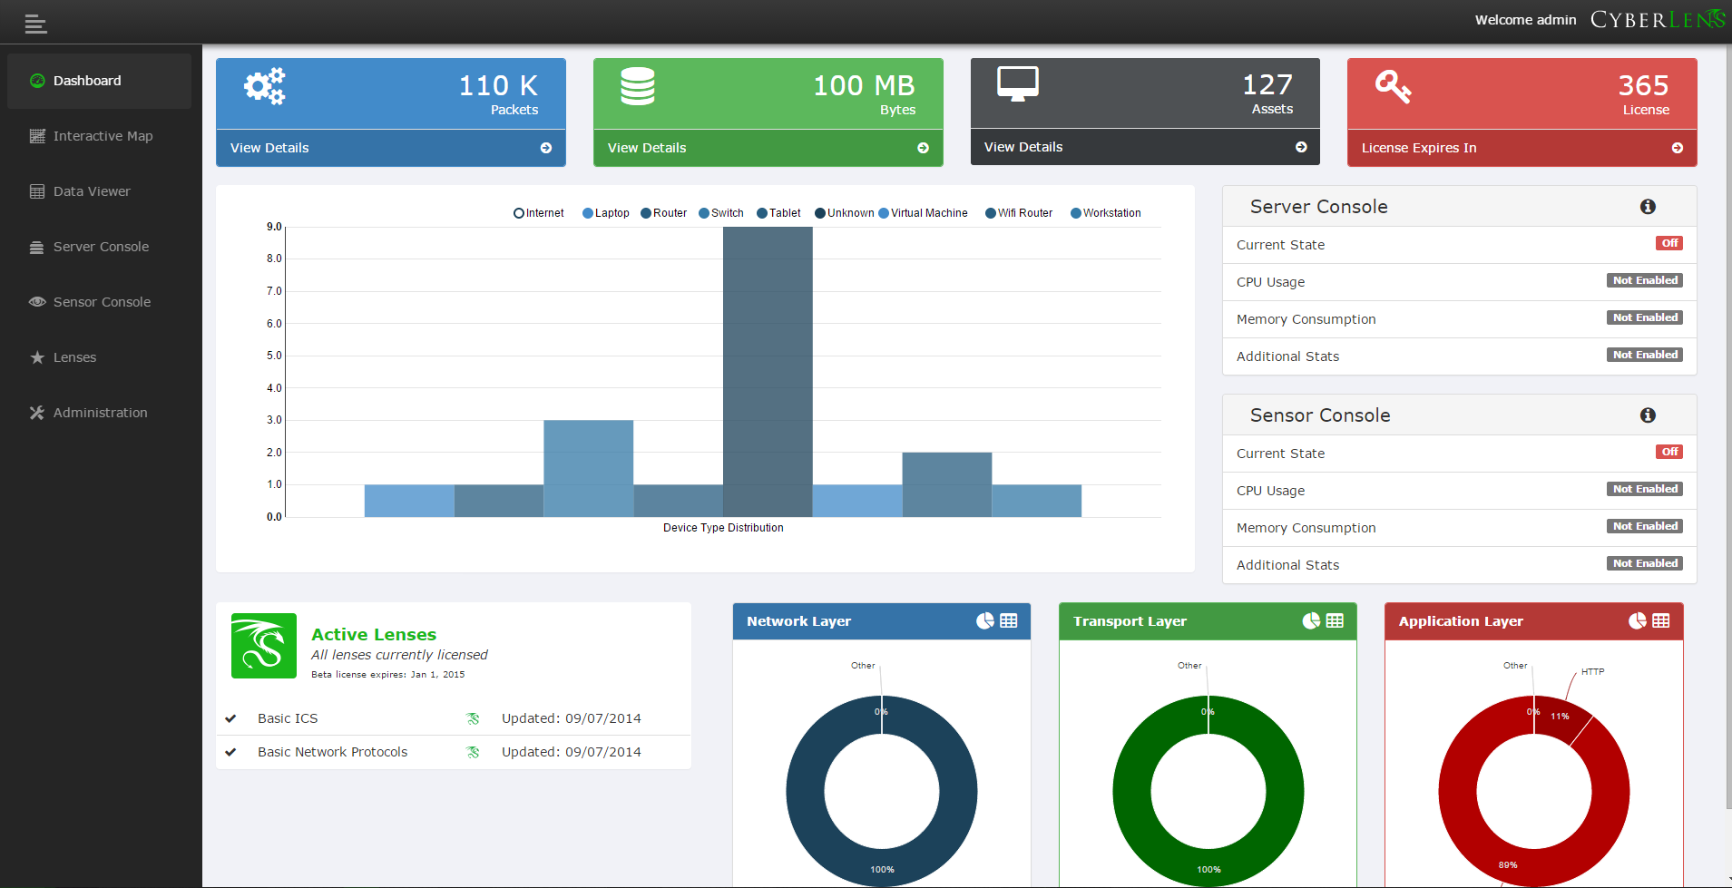
Task: Switch Application Layer to table view
Action: coord(1660,620)
